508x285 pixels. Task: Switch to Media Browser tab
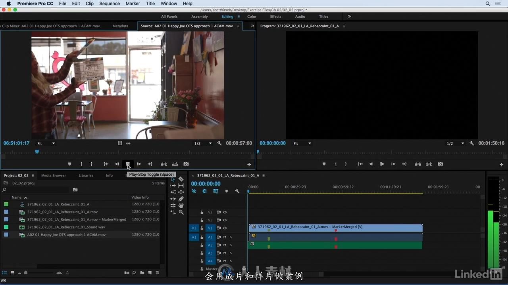(x=54, y=175)
